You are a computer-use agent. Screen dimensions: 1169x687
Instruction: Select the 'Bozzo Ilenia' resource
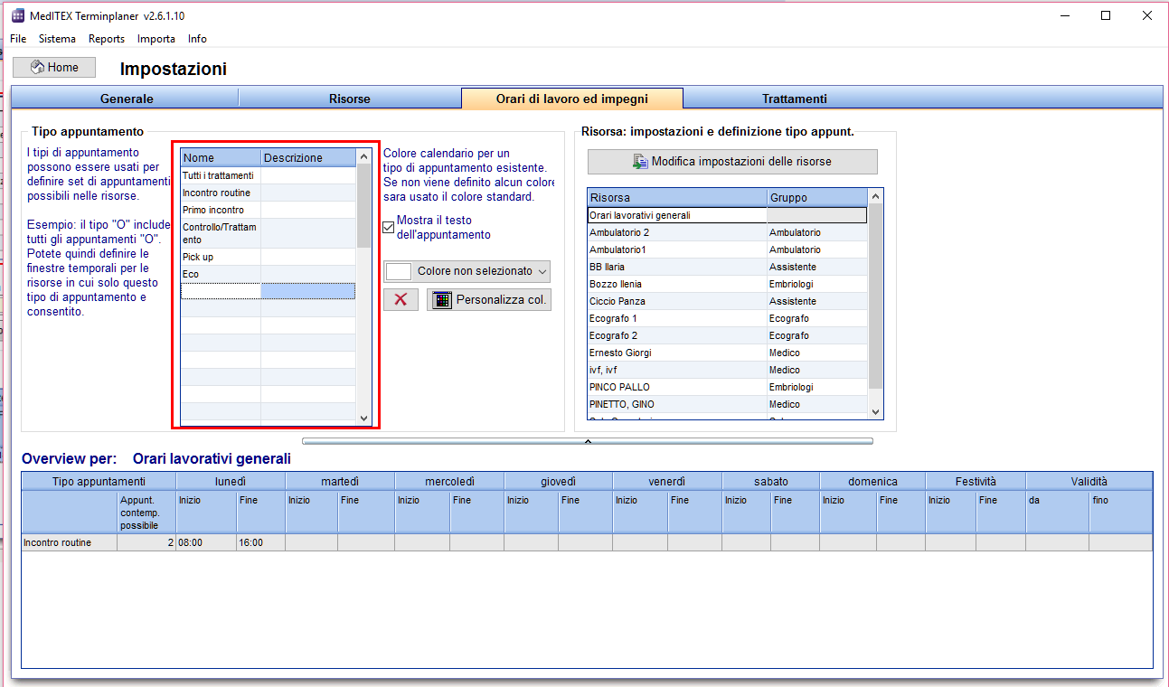pos(727,284)
